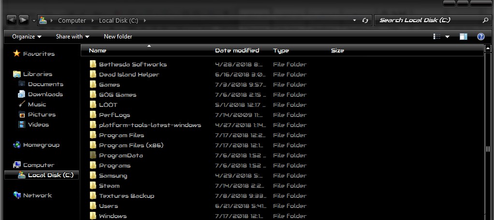Expand the arrow after Local Disk (C:) breadcrumb

coord(145,21)
